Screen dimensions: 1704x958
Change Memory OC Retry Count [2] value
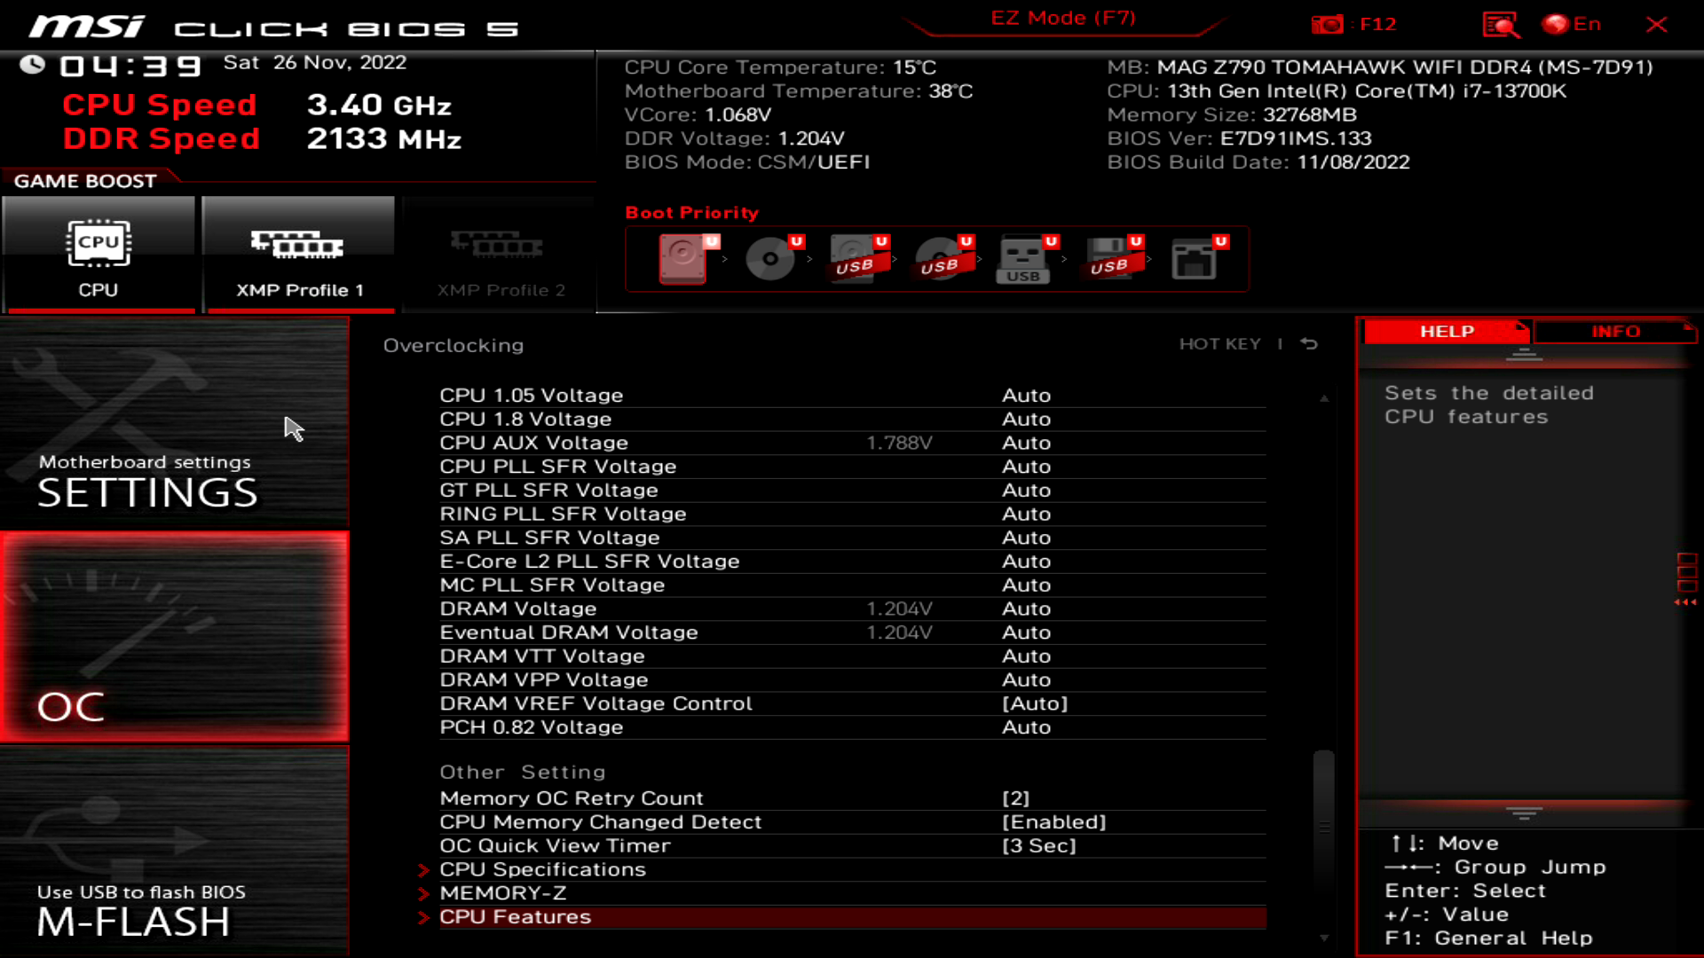click(x=1016, y=798)
